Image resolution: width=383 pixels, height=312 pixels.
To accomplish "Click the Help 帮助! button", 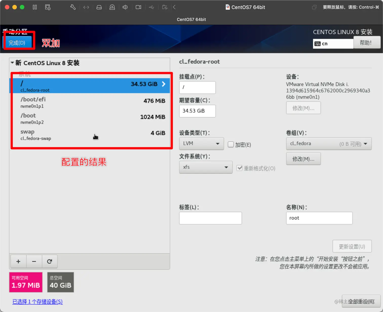I will point(367,42).
